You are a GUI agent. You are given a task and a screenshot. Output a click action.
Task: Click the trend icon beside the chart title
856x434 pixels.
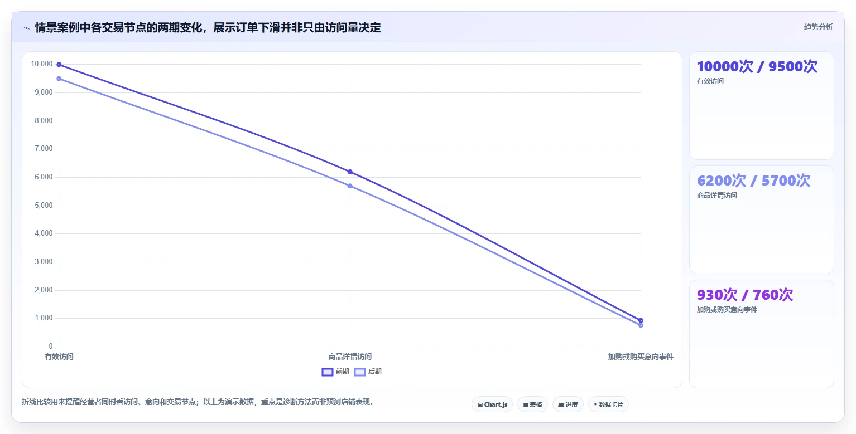coord(26,28)
